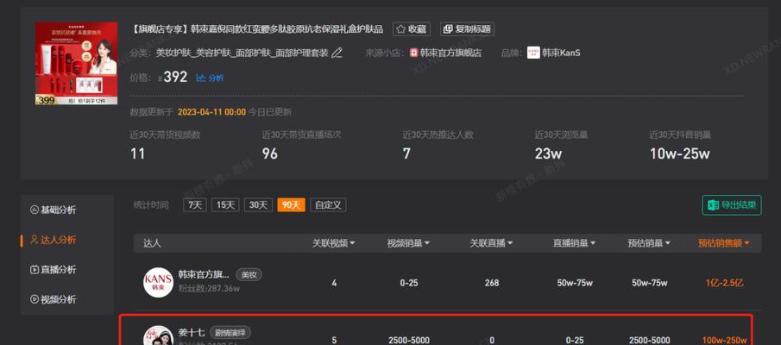Click the 100w-250w sales amount for 姜十七
This screenshot has width=781, height=345.
click(x=724, y=341)
